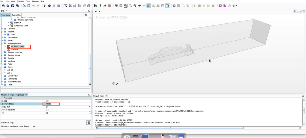Click the second magenta selection icon
Image resolution: width=306 pixels, height=138 pixels.
(x=225, y=6)
